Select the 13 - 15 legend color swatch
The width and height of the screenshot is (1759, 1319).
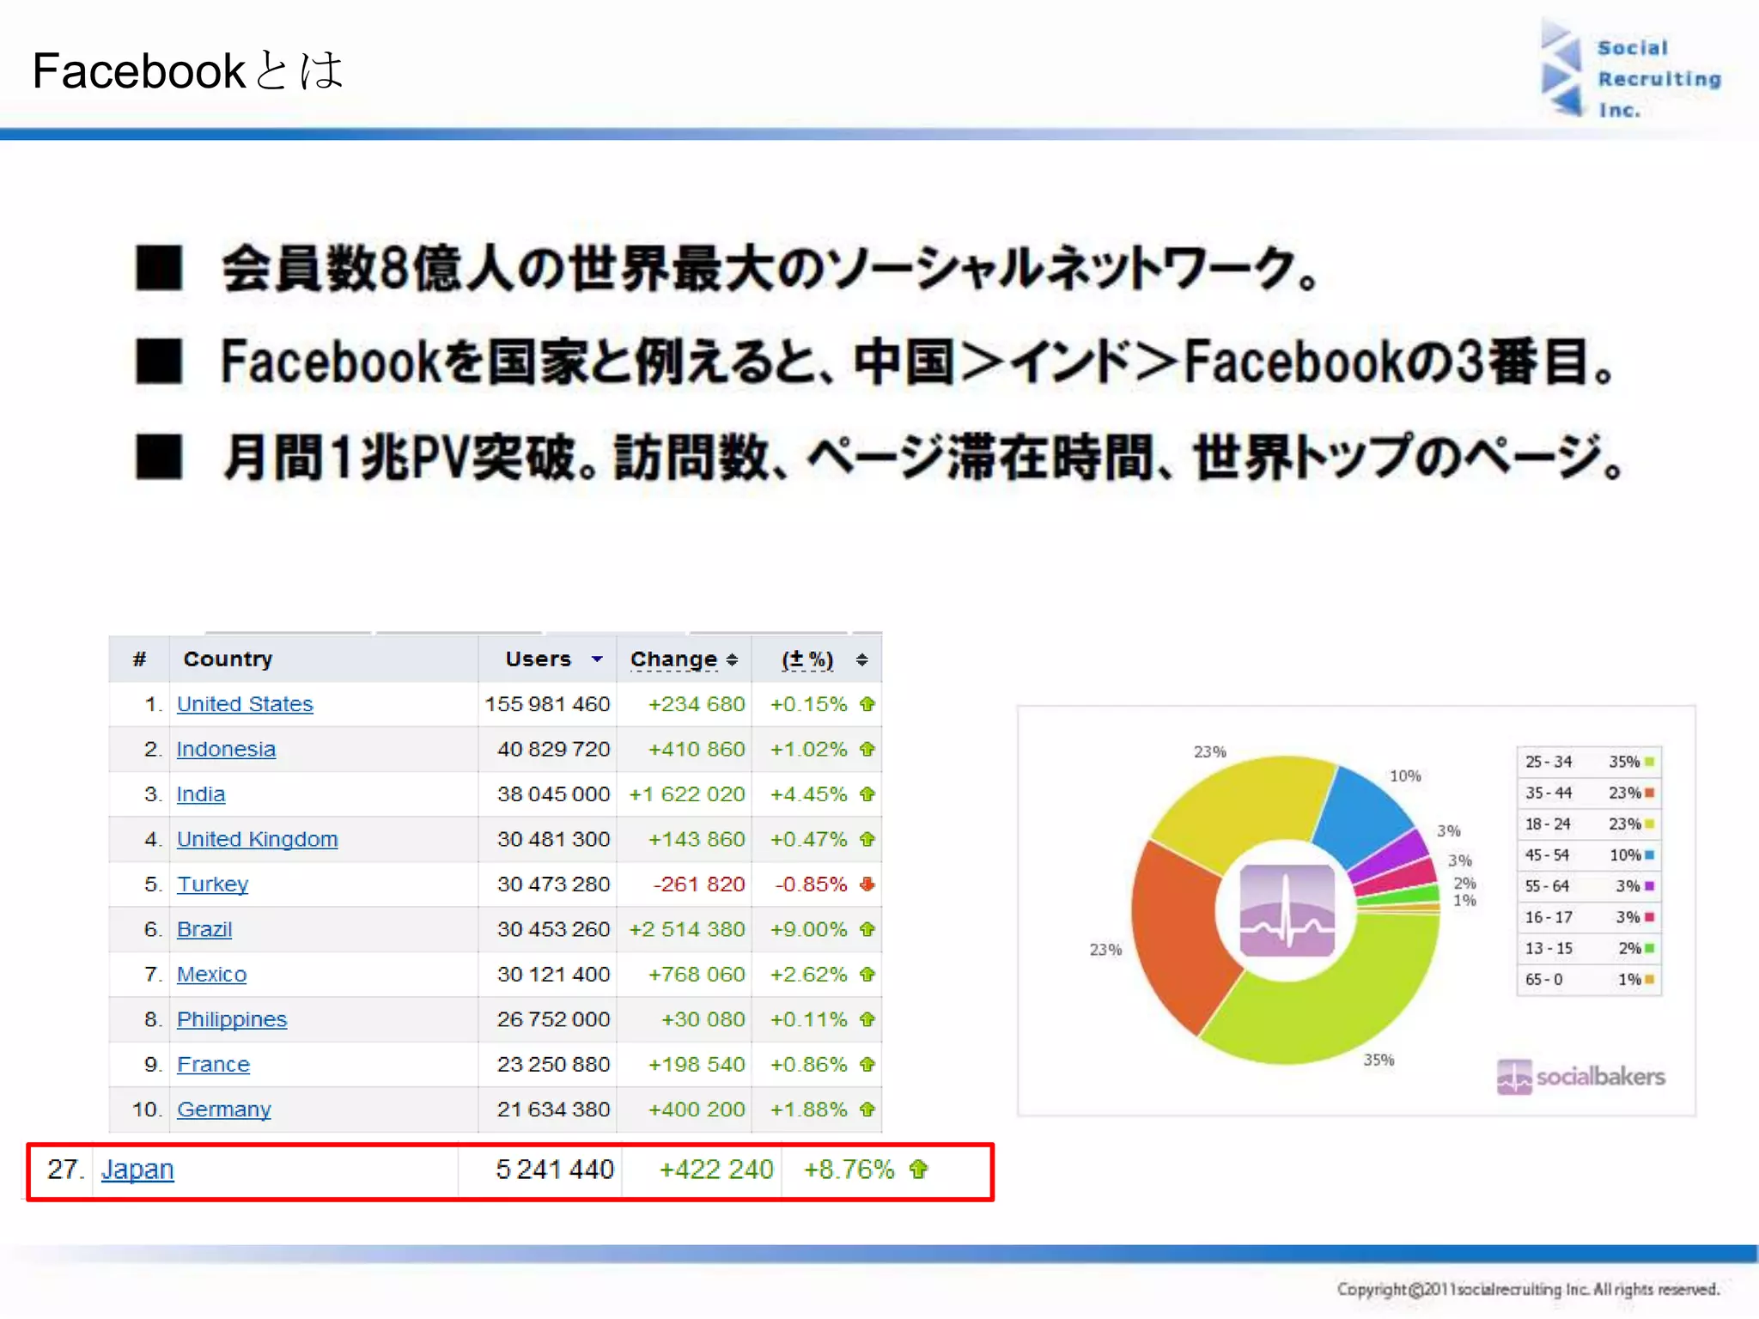coord(1650,949)
